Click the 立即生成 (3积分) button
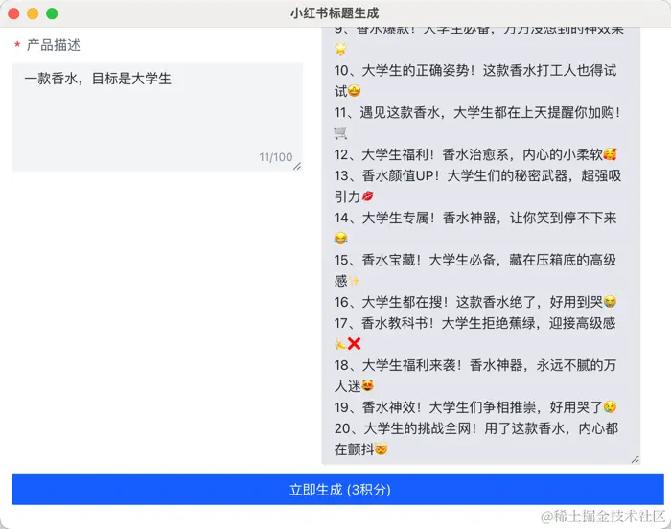The image size is (671, 529). point(337,489)
